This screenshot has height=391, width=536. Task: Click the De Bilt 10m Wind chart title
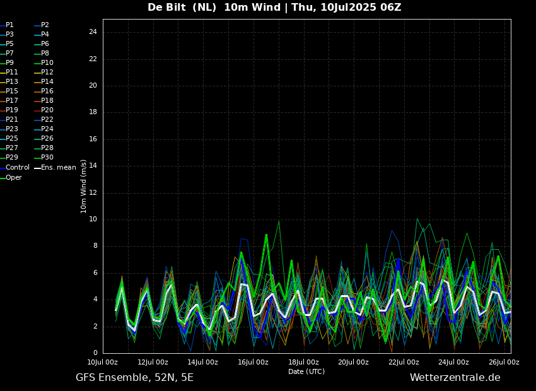(x=274, y=8)
